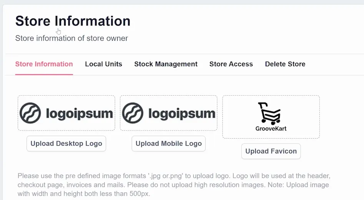
Task: Open the Store Information tab
Action: point(44,64)
